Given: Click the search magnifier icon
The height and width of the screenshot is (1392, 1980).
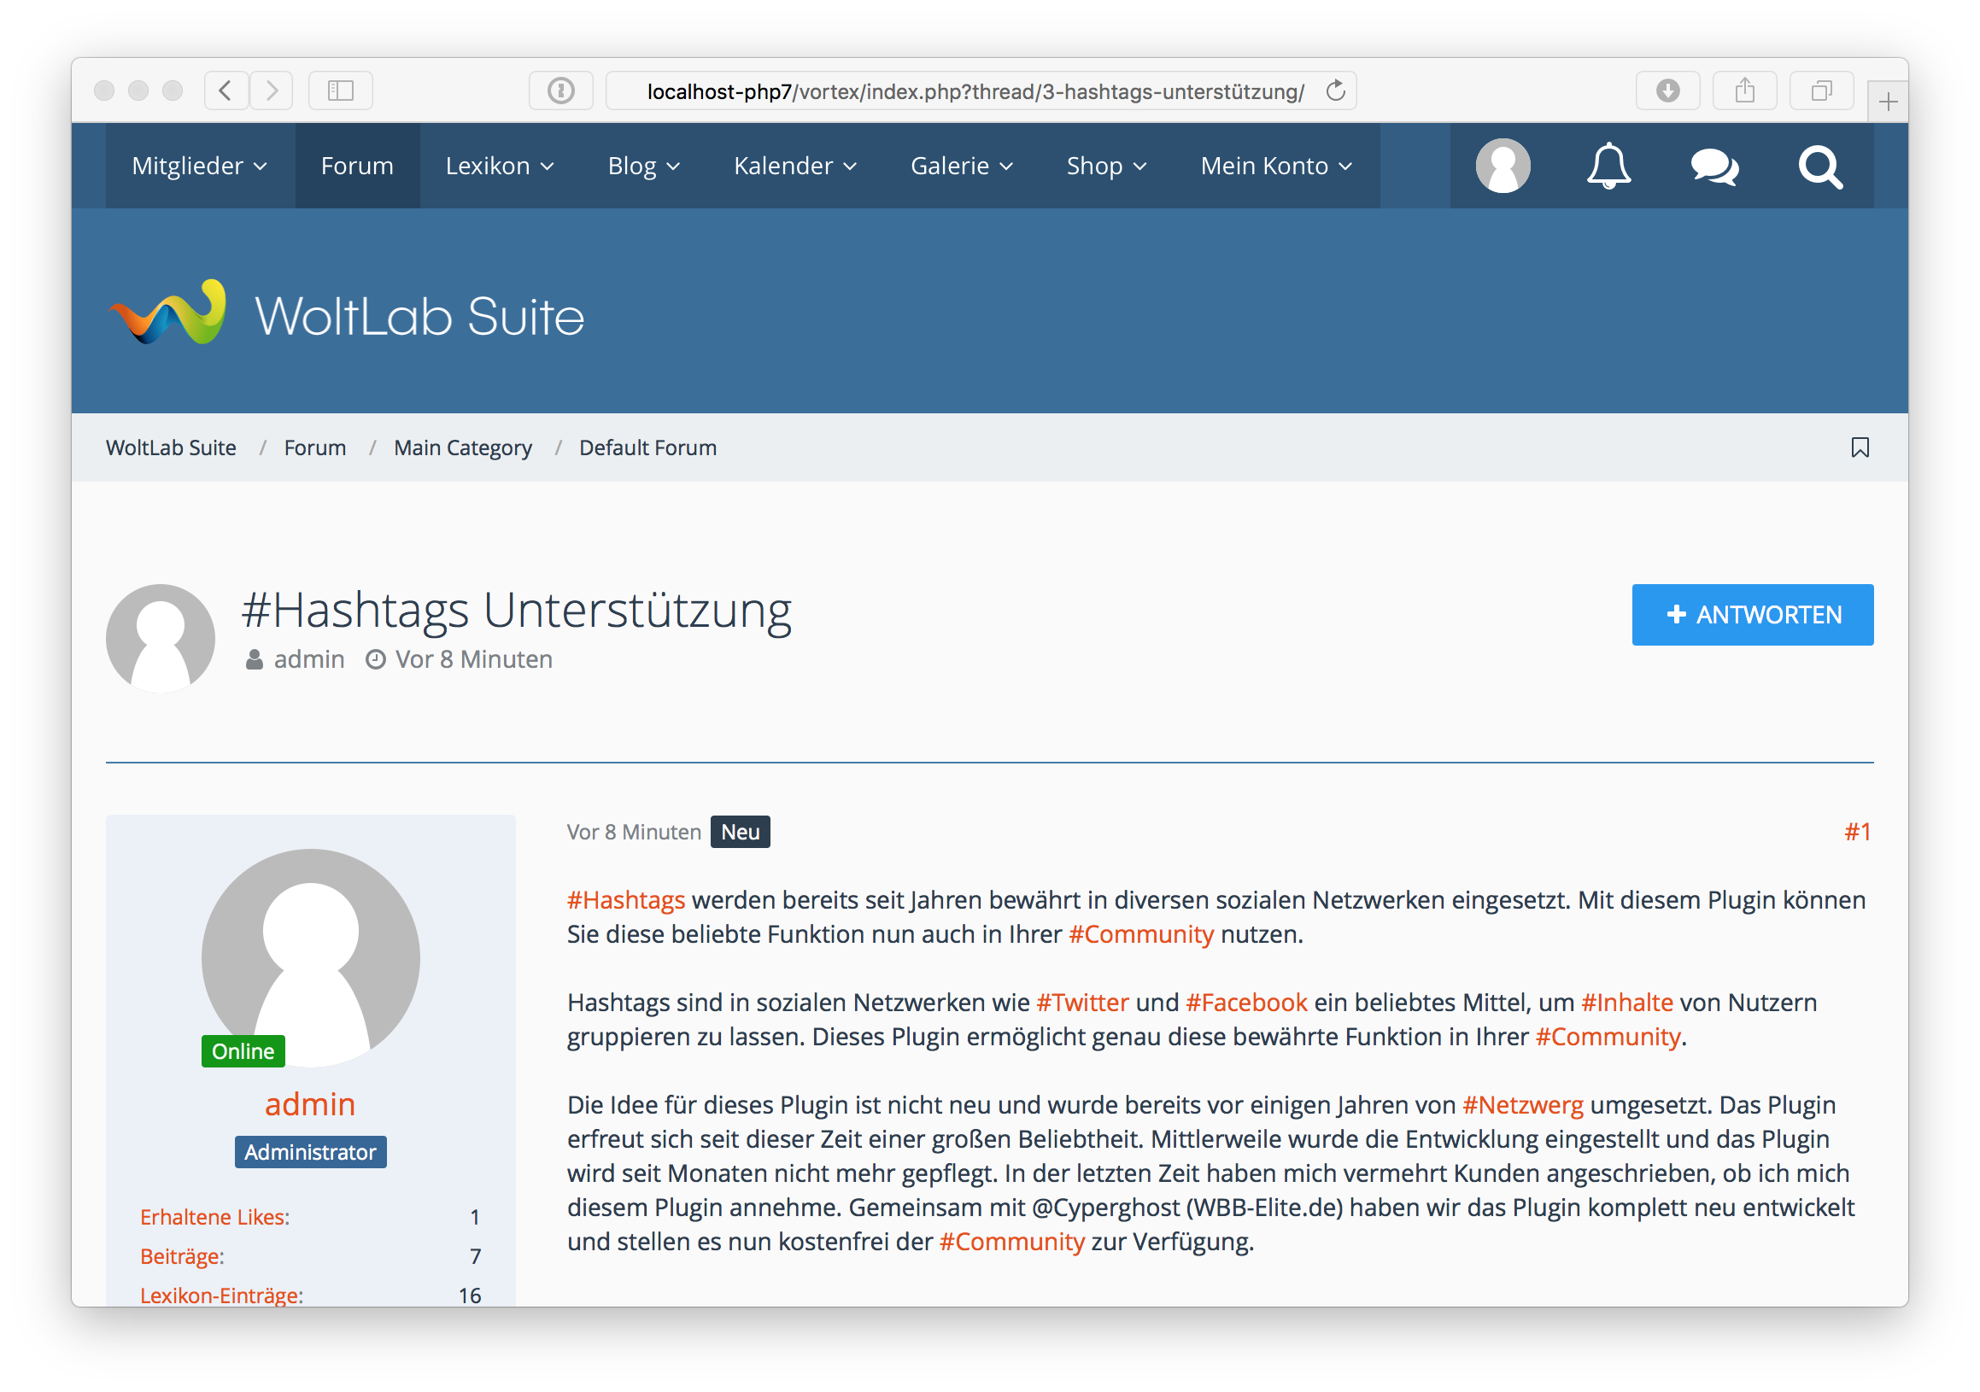Looking at the screenshot, I should click(1819, 167).
